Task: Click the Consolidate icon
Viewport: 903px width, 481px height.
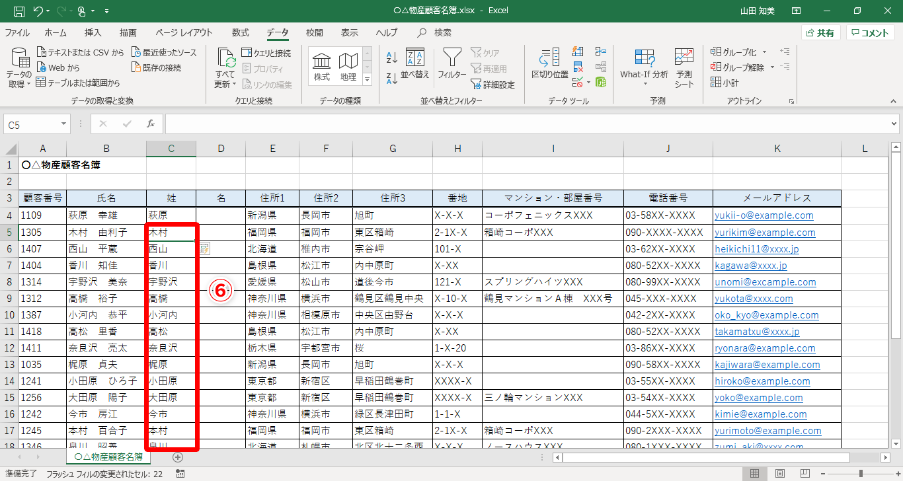Action: coord(601,52)
